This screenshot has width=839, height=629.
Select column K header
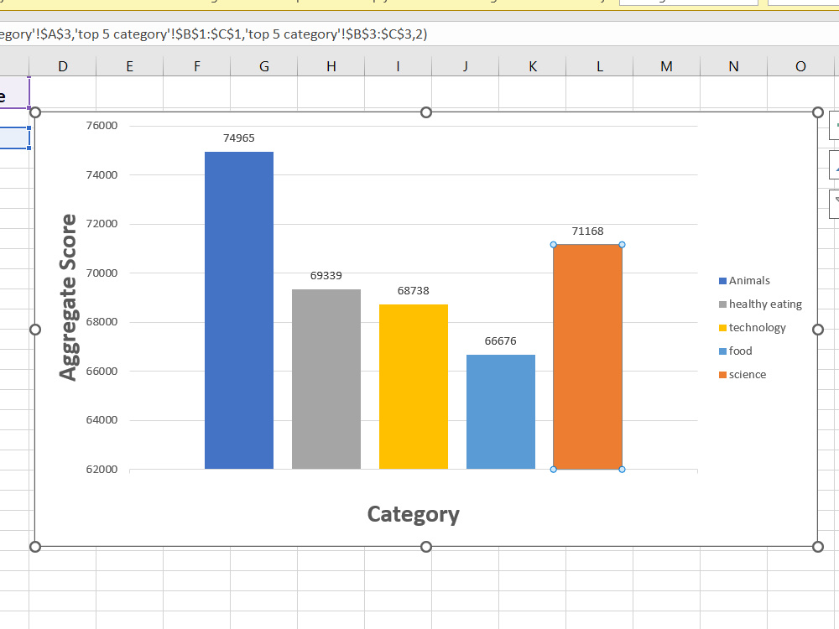(533, 66)
